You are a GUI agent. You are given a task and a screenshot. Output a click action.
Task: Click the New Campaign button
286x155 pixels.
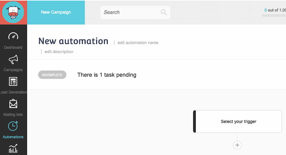pos(56,12)
